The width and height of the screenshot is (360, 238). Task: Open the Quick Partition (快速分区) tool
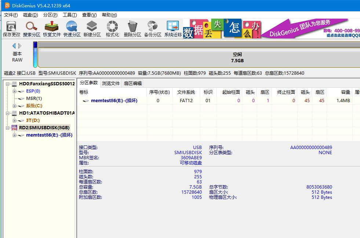click(72, 29)
